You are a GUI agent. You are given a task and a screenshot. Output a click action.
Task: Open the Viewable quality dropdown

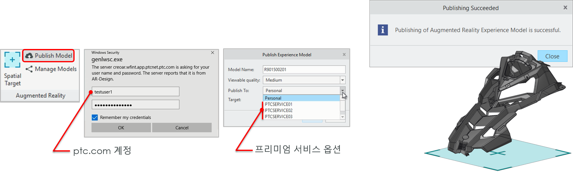point(342,80)
